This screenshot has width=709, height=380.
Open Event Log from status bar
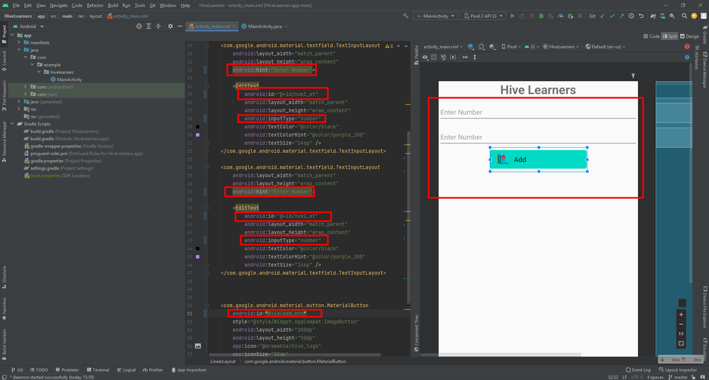pyautogui.click(x=638, y=370)
